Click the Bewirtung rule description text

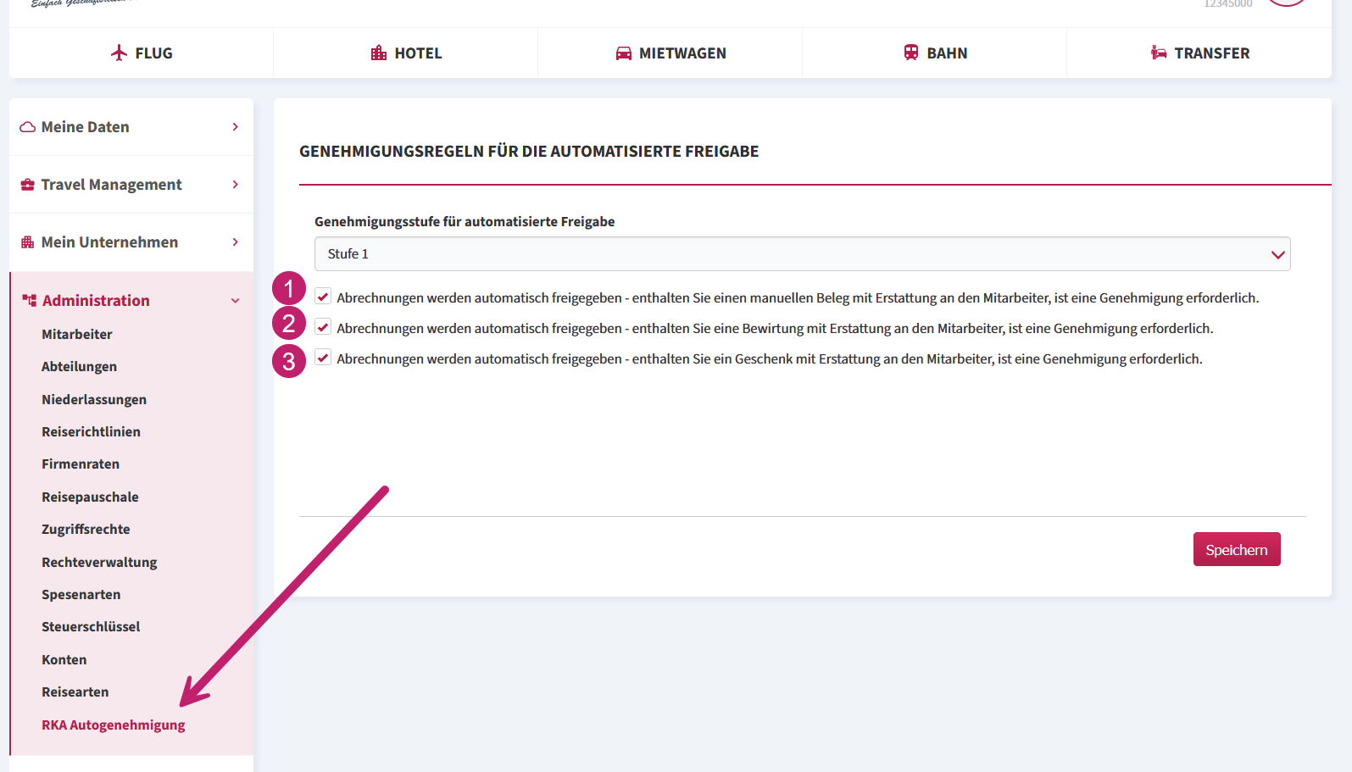[x=775, y=328]
